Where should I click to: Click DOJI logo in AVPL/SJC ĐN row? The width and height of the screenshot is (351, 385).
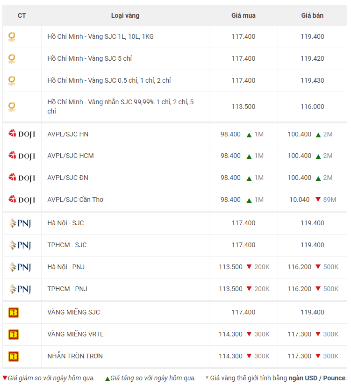coord(21,178)
